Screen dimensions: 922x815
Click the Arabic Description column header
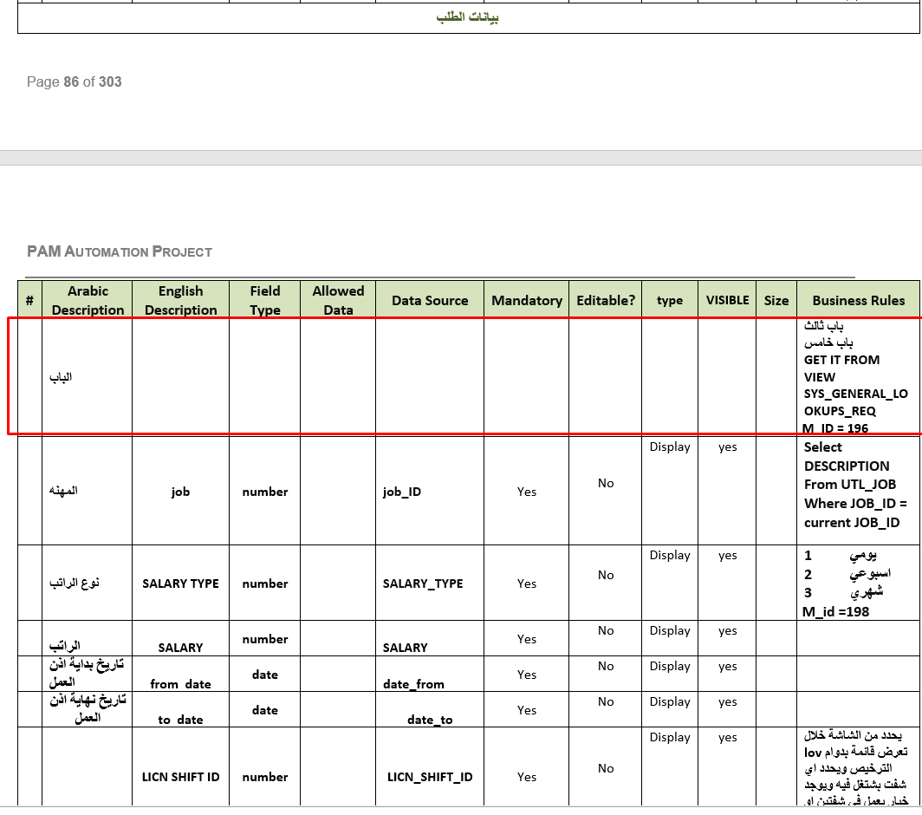[88, 300]
